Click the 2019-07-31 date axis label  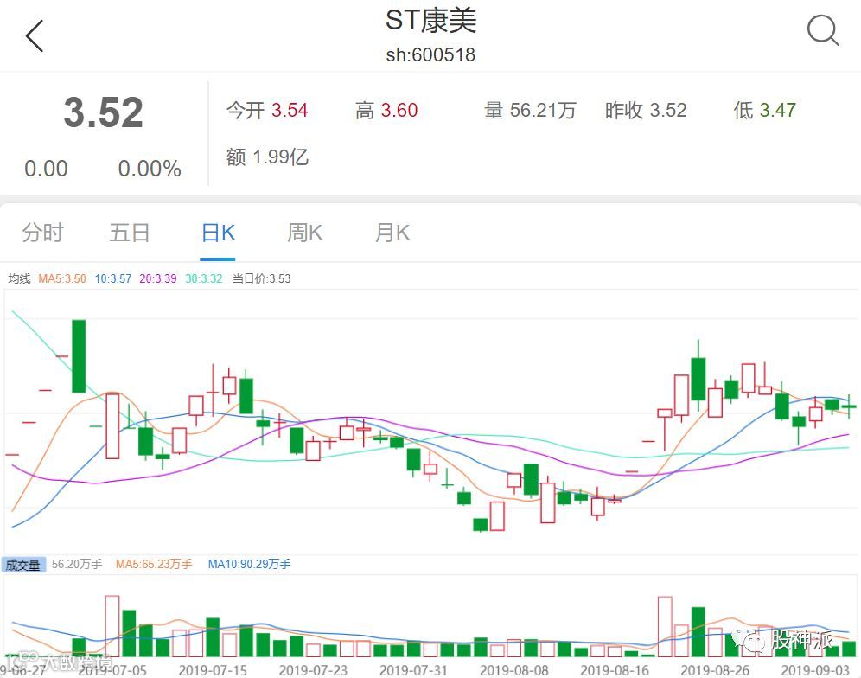coord(413,671)
